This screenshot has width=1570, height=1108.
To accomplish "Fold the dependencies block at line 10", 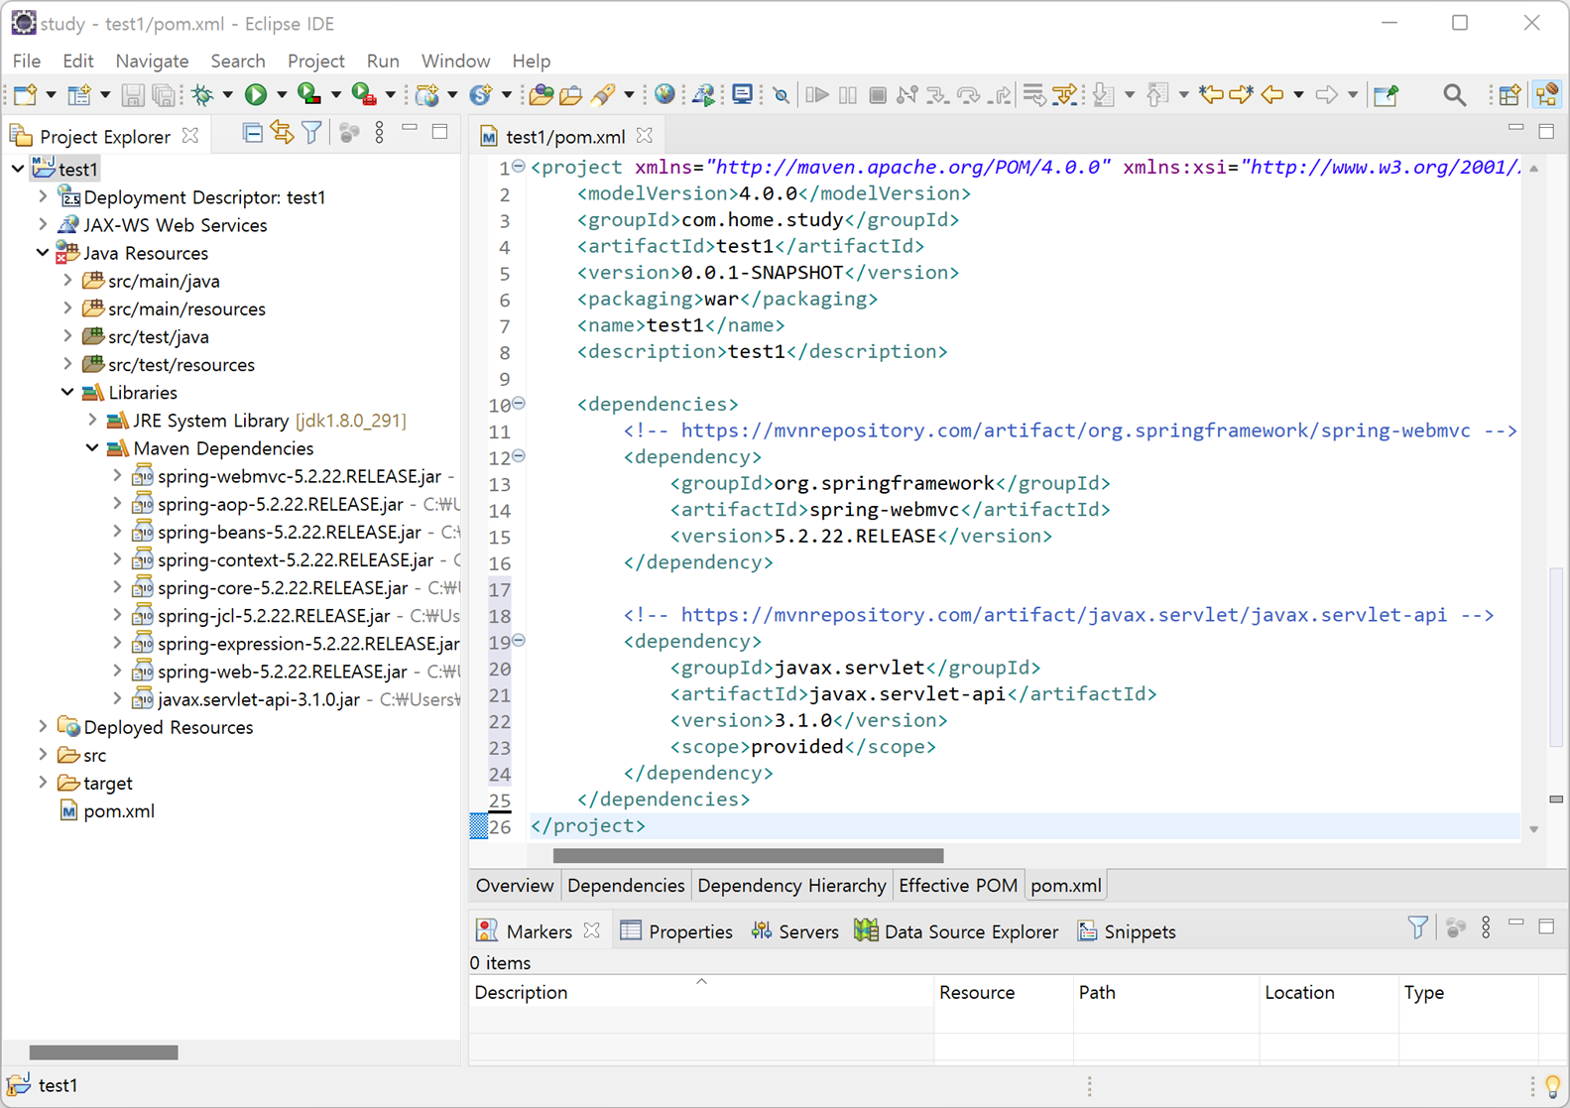I will tap(519, 404).
